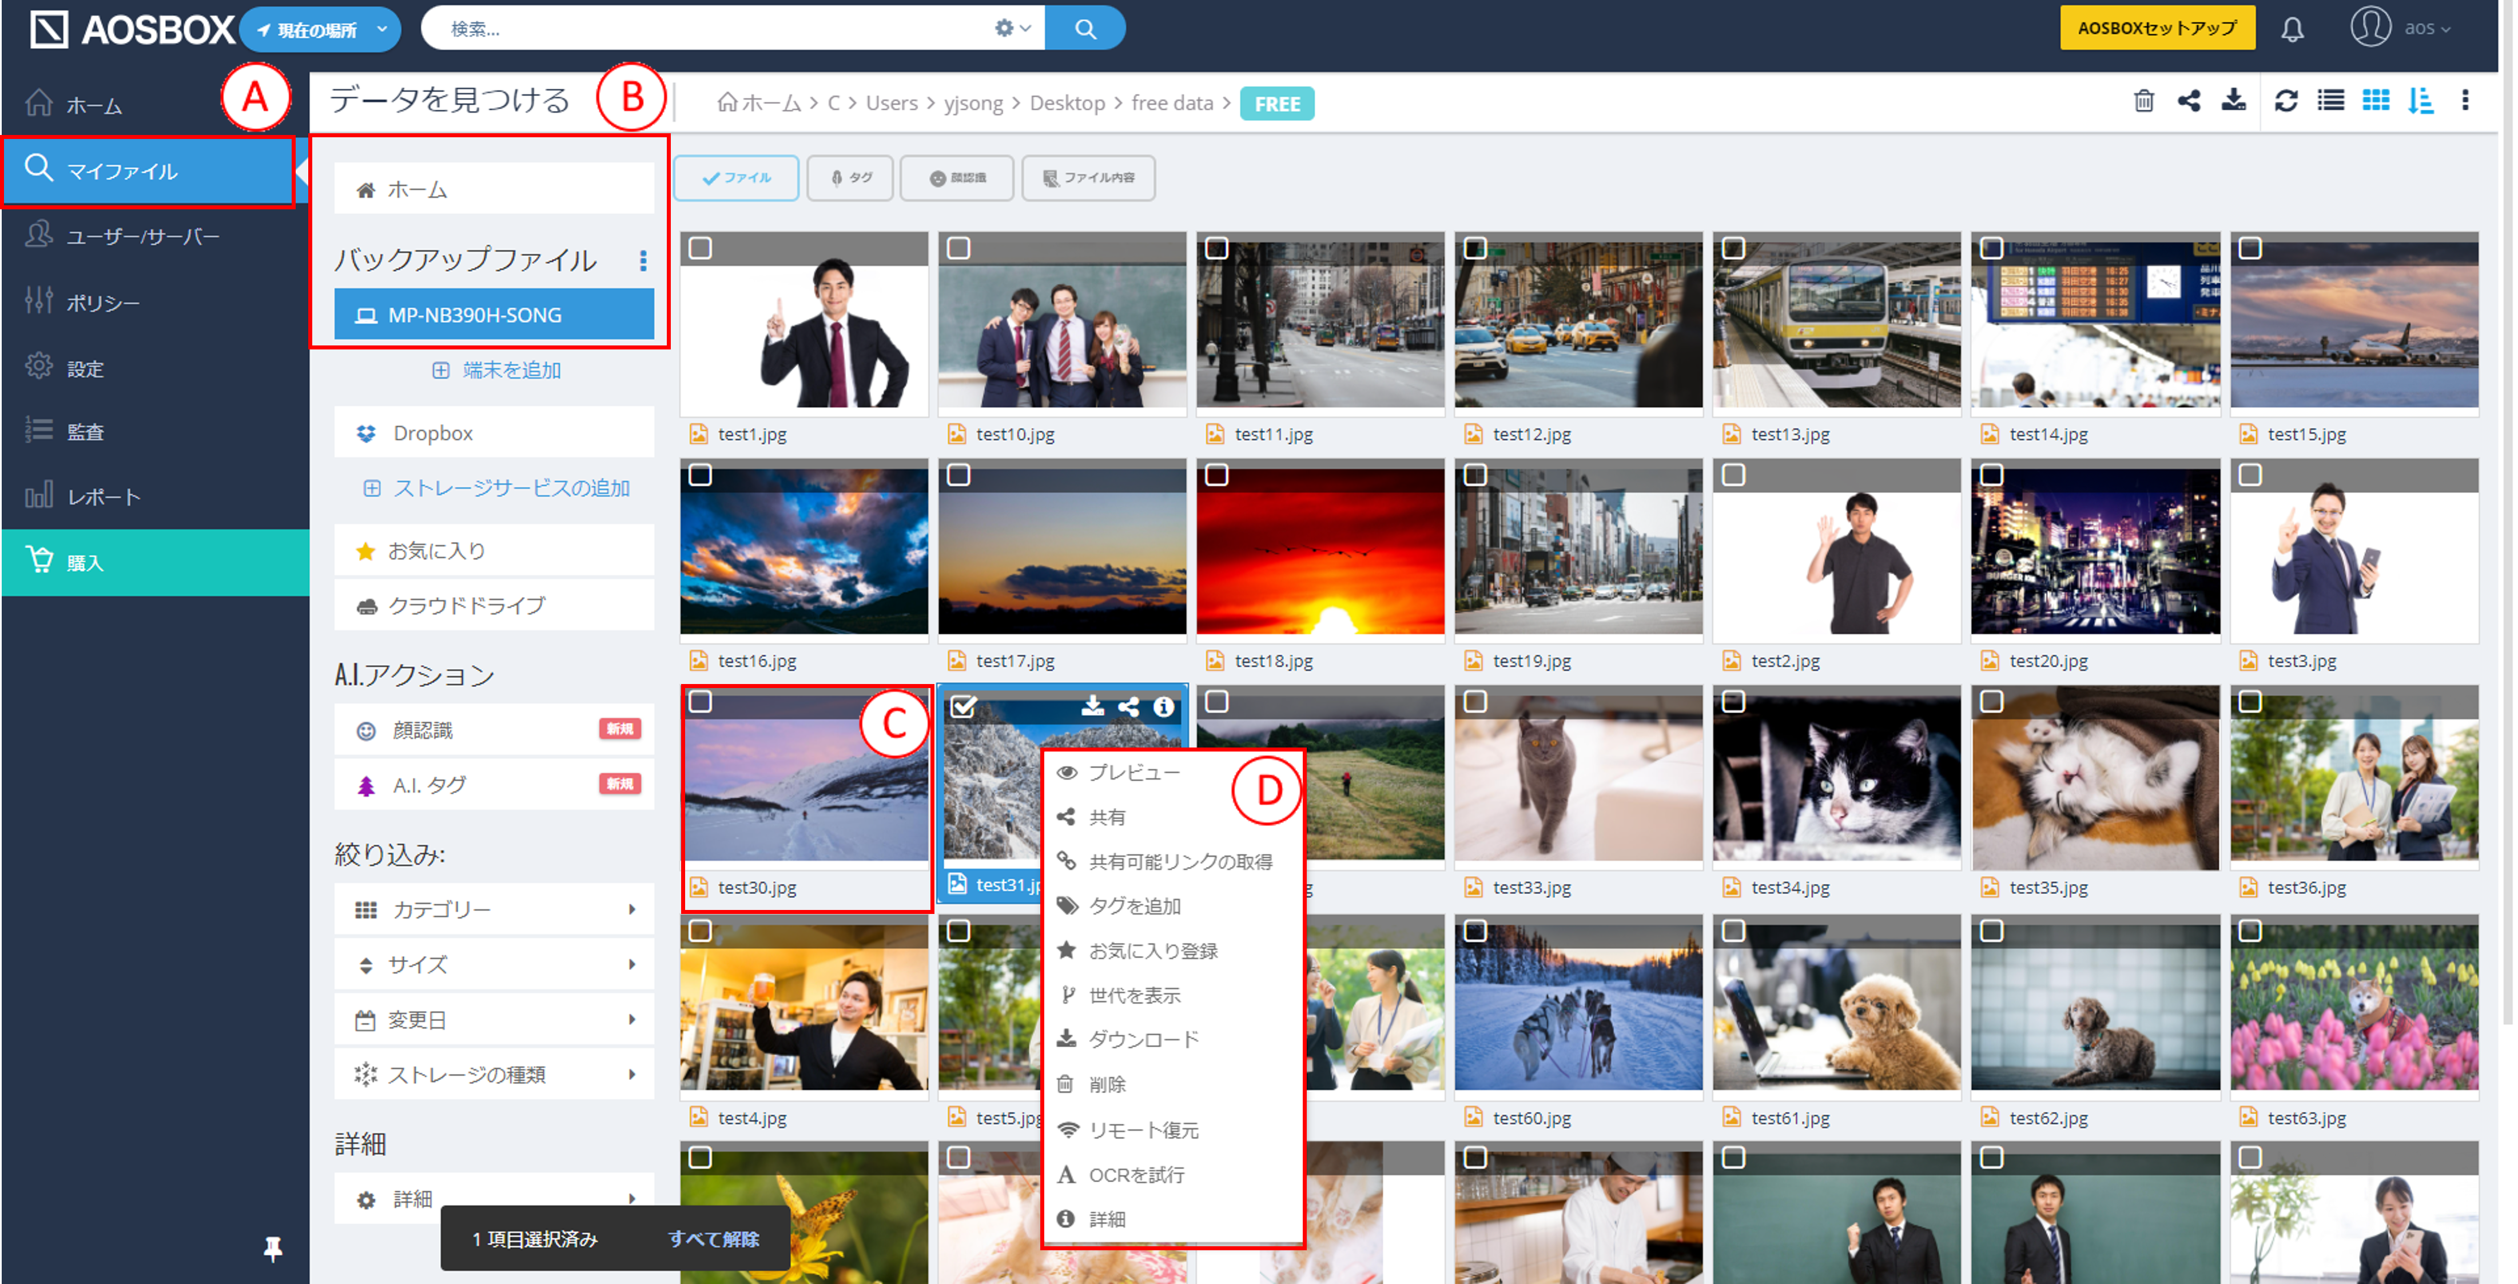This screenshot has width=2518, height=1284.
Task: Click the download icon on test31.jpg tile
Action: click(1092, 706)
